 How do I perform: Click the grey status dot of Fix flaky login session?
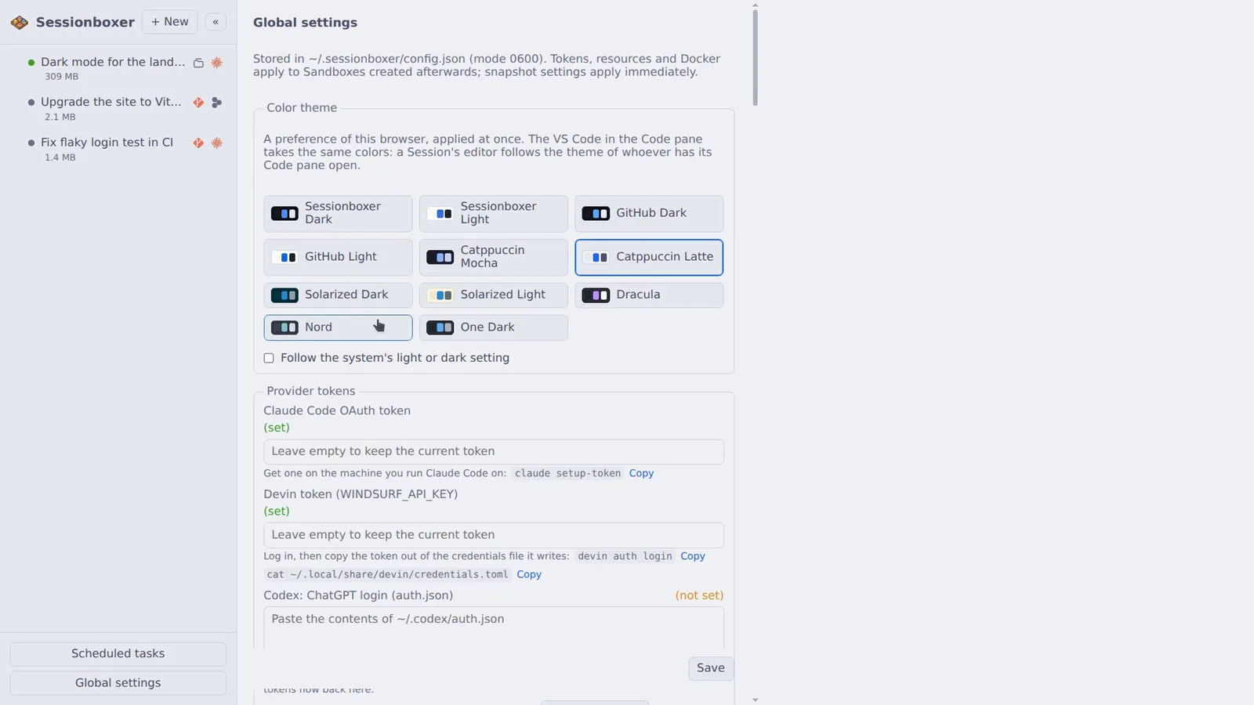[x=31, y=143]
